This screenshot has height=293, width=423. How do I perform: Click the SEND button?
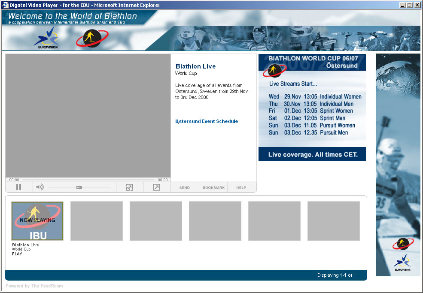pos(185,188)
